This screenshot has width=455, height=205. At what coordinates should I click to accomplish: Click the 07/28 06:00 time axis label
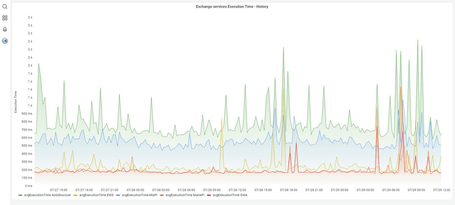[186, 190]
